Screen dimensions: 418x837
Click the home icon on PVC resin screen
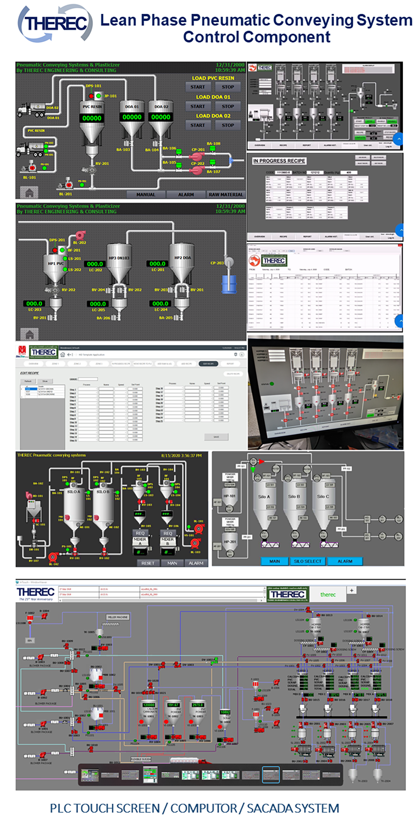click(29, 192)
